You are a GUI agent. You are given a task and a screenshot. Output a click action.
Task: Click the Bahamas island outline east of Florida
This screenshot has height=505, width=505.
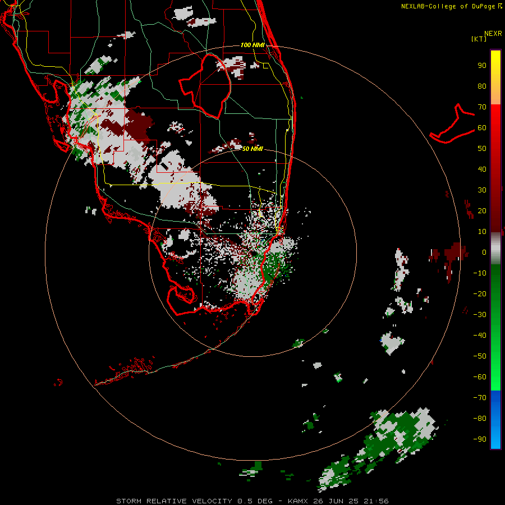point(452,123)
